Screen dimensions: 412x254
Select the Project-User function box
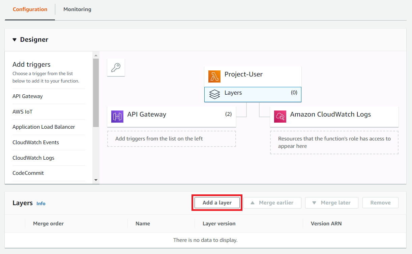(x=253, y=76)
